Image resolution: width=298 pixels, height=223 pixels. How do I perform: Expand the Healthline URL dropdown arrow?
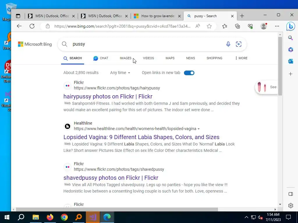(198, 129)
